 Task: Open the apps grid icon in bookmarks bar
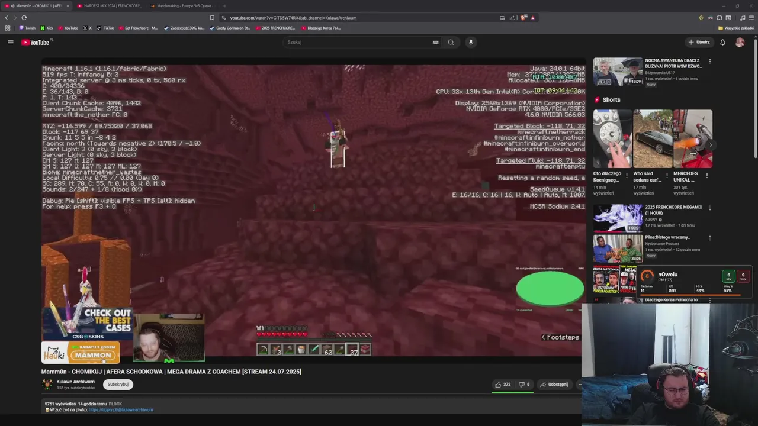coord(7,28)
